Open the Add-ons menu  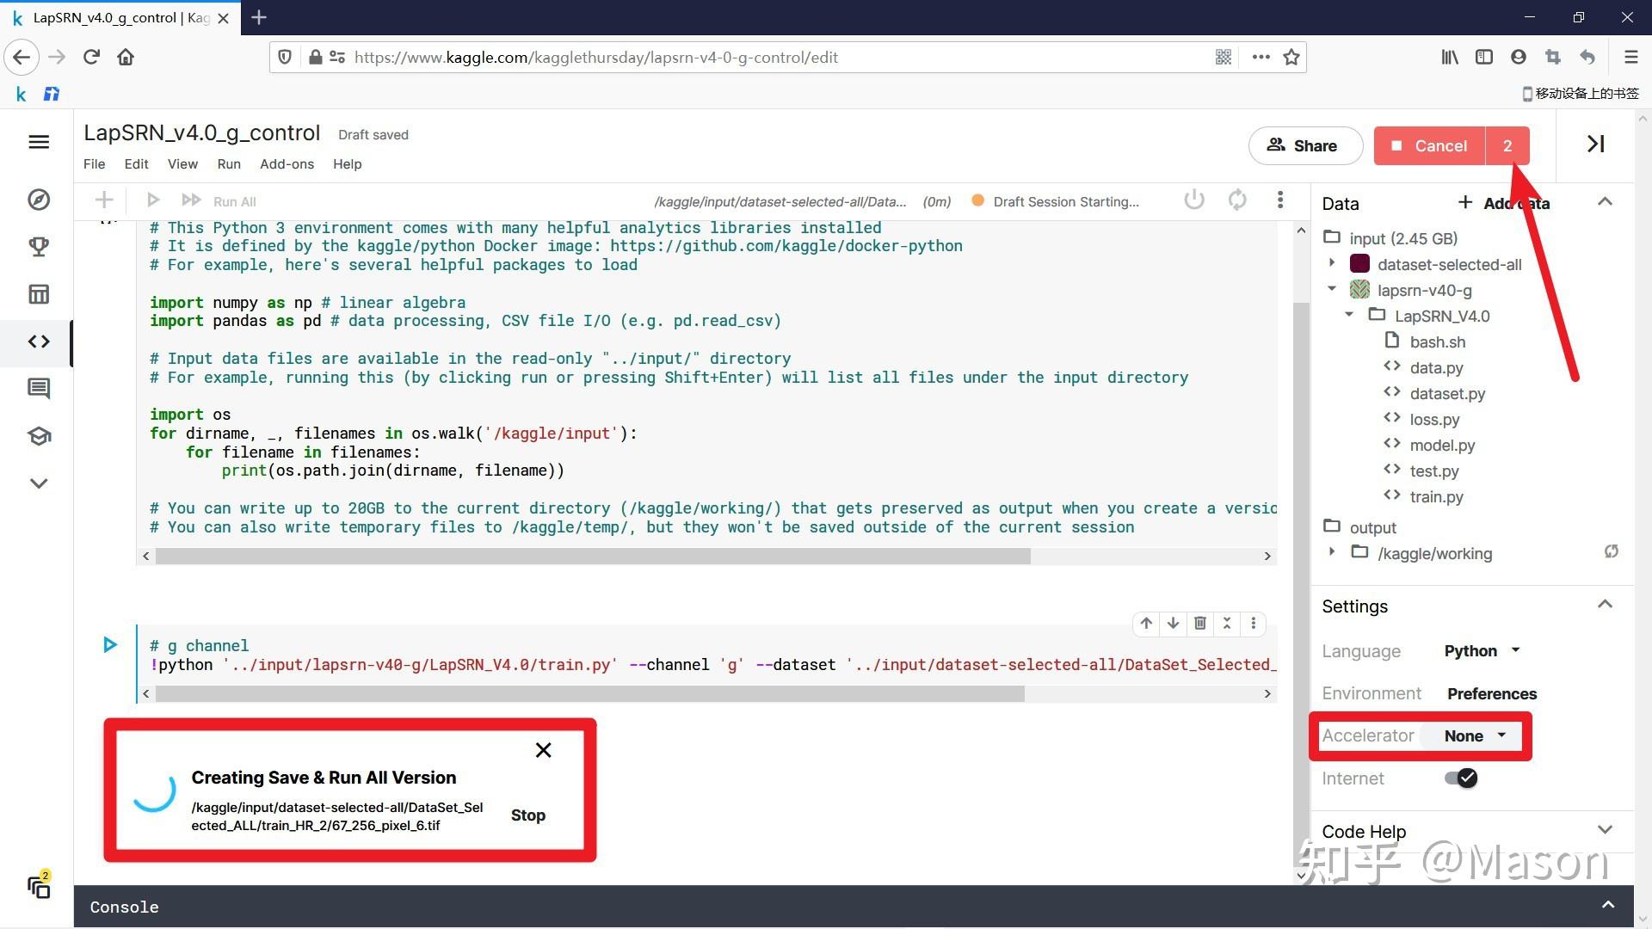click(287, 164)
